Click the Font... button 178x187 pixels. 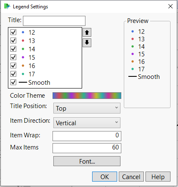tap(87, 161)
